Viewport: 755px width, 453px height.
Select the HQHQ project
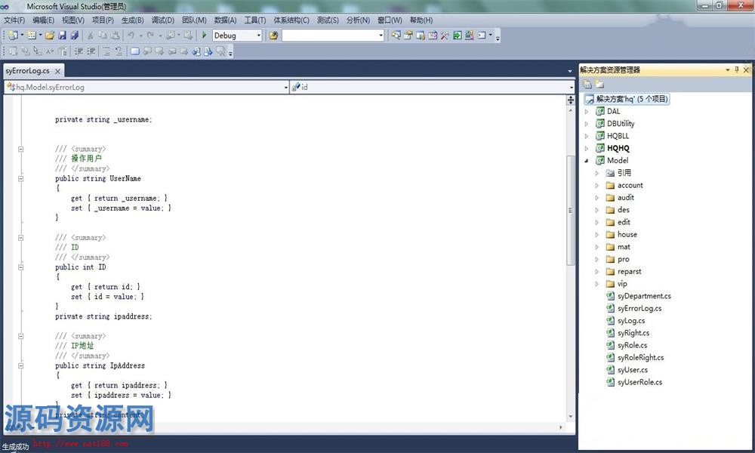(618, 148)
